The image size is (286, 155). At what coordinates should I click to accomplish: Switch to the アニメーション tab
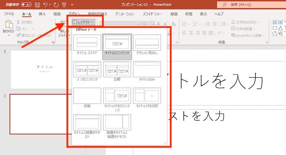pyautogui.click(x=124, y=14)
